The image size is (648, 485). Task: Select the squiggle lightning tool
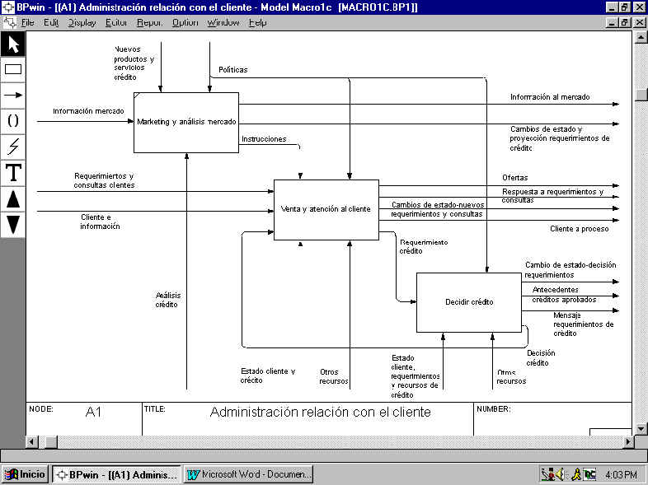[x=13, y=147]
